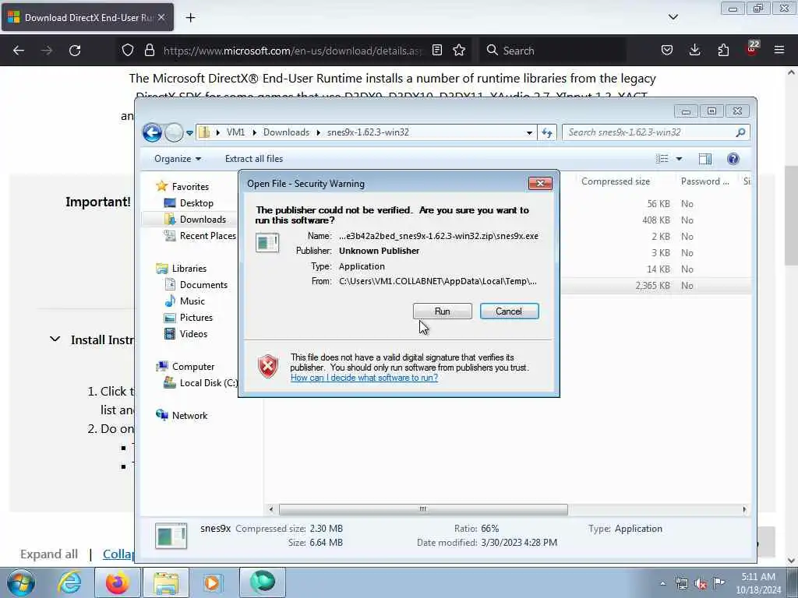Image resolution: width=798 pixels, height=598 pixels.
Task: Click the horizontal scrollbar thumb in Explorer
Action: (423, 509)
